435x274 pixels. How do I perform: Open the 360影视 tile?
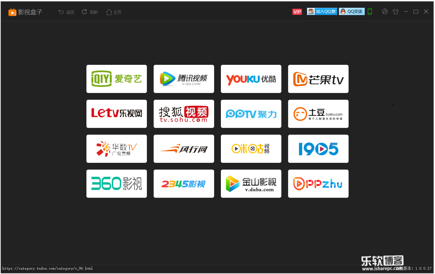pyautogui.click(x=117, y=184)
